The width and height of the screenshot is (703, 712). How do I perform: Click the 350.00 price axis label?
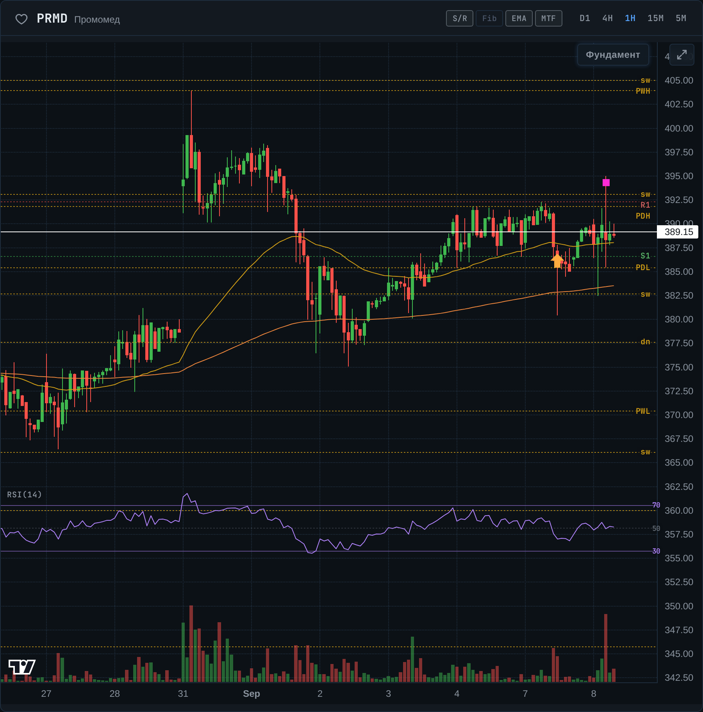[x=679, y=606]
